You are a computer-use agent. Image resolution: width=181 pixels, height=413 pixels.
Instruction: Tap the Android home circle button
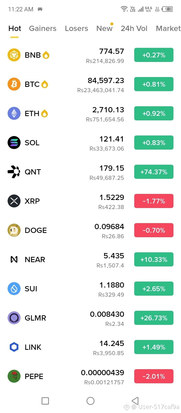(90, 401)
